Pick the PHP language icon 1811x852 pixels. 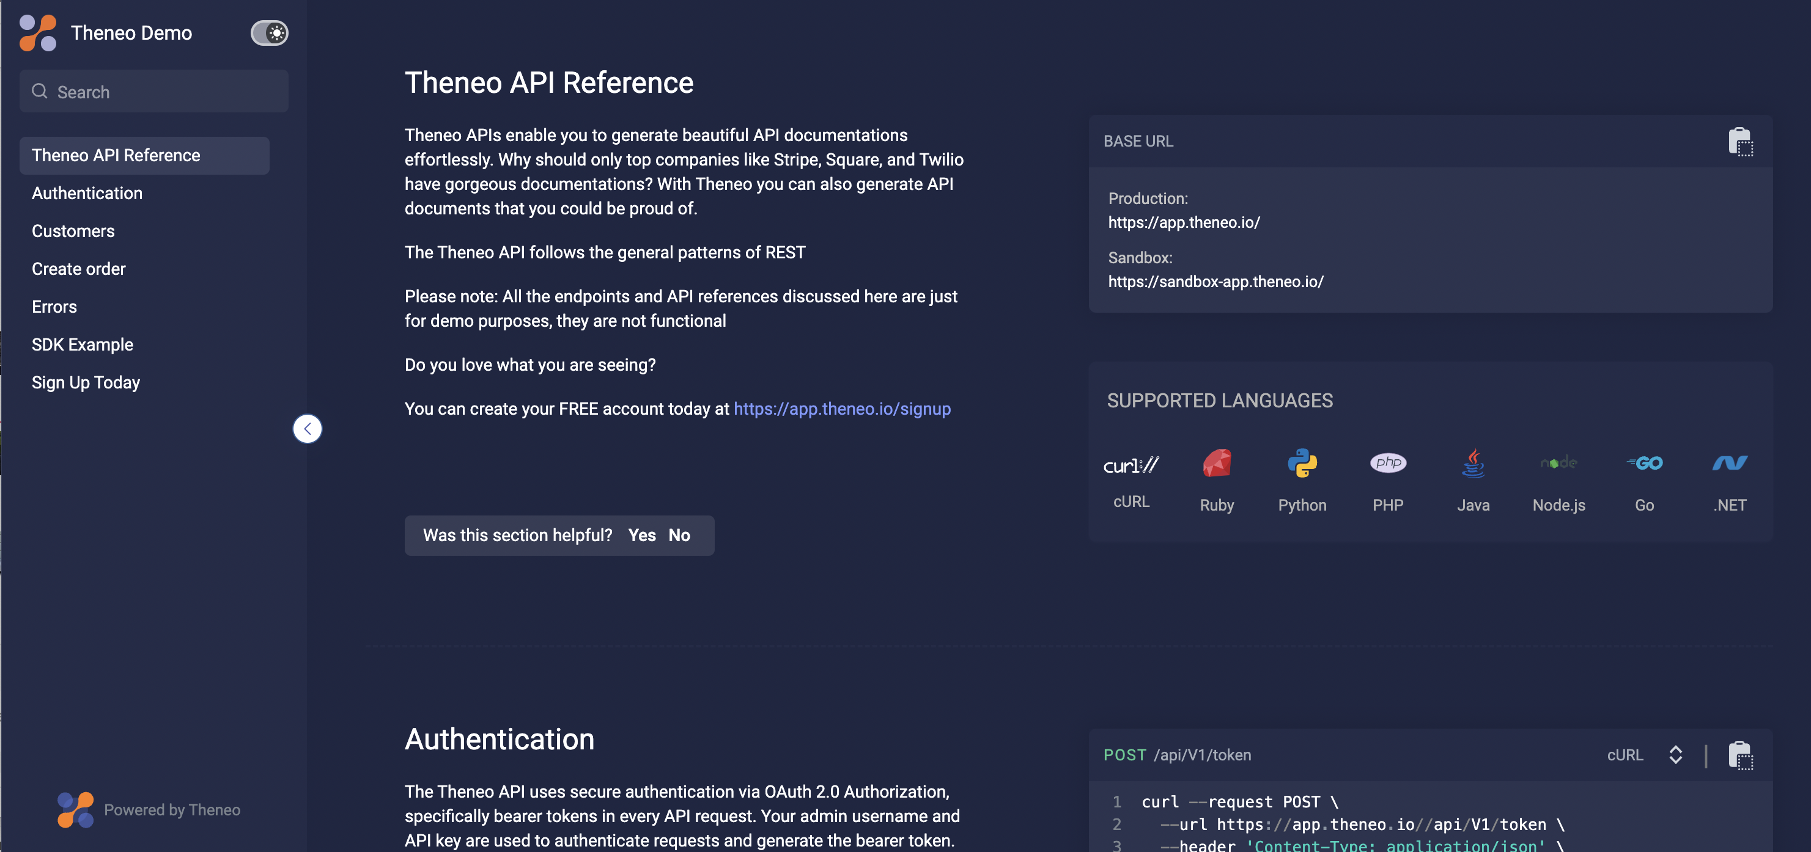[1387, 464]
